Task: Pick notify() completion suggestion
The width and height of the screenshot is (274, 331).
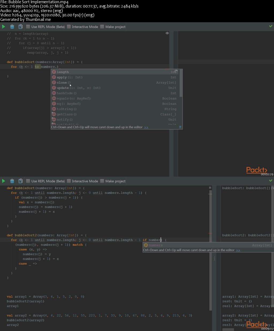Action: pos(115,120)
